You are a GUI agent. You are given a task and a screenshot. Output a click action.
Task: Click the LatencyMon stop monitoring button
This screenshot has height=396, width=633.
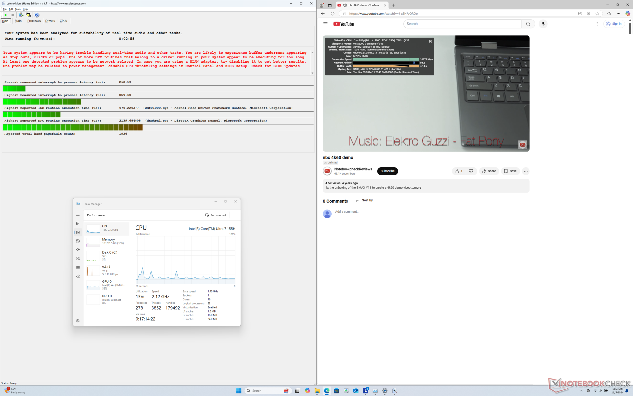[x=13, y=15]
